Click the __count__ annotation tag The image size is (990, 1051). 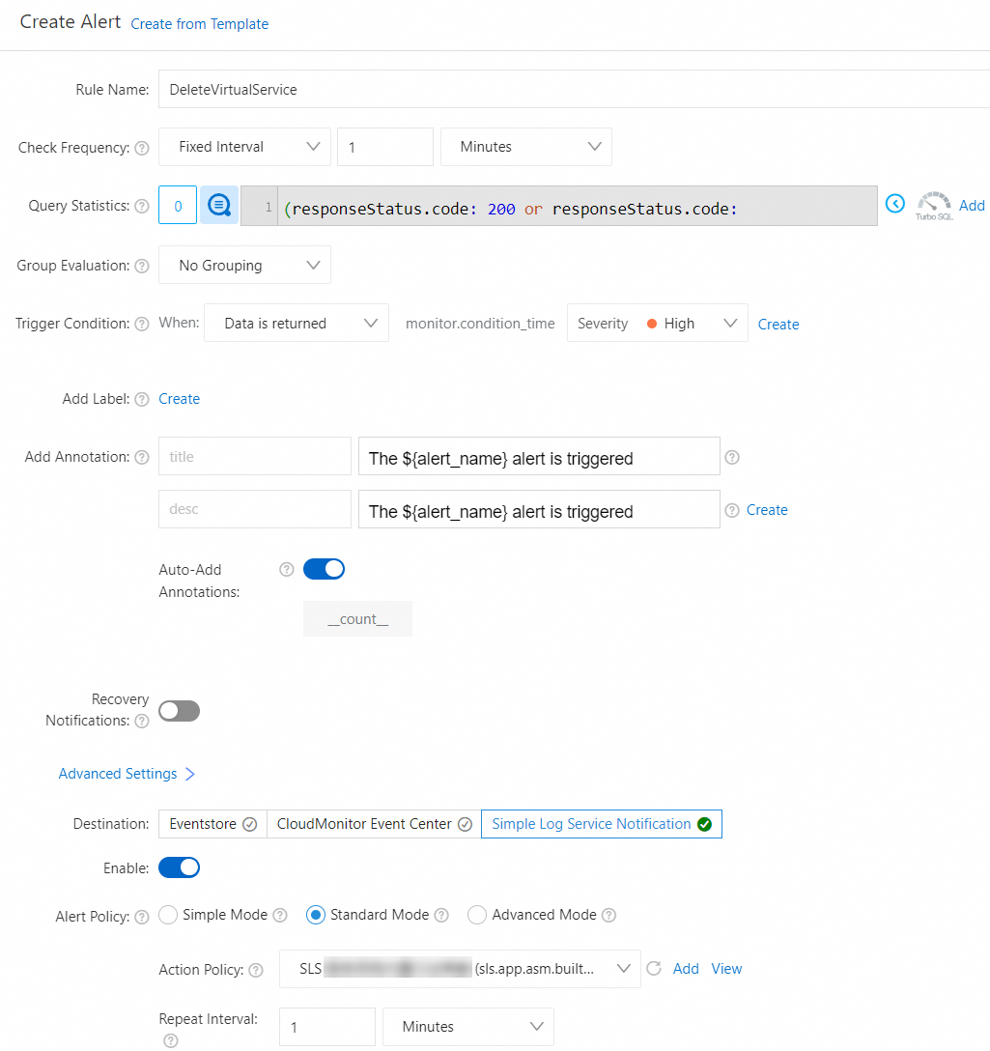(358, 618)
